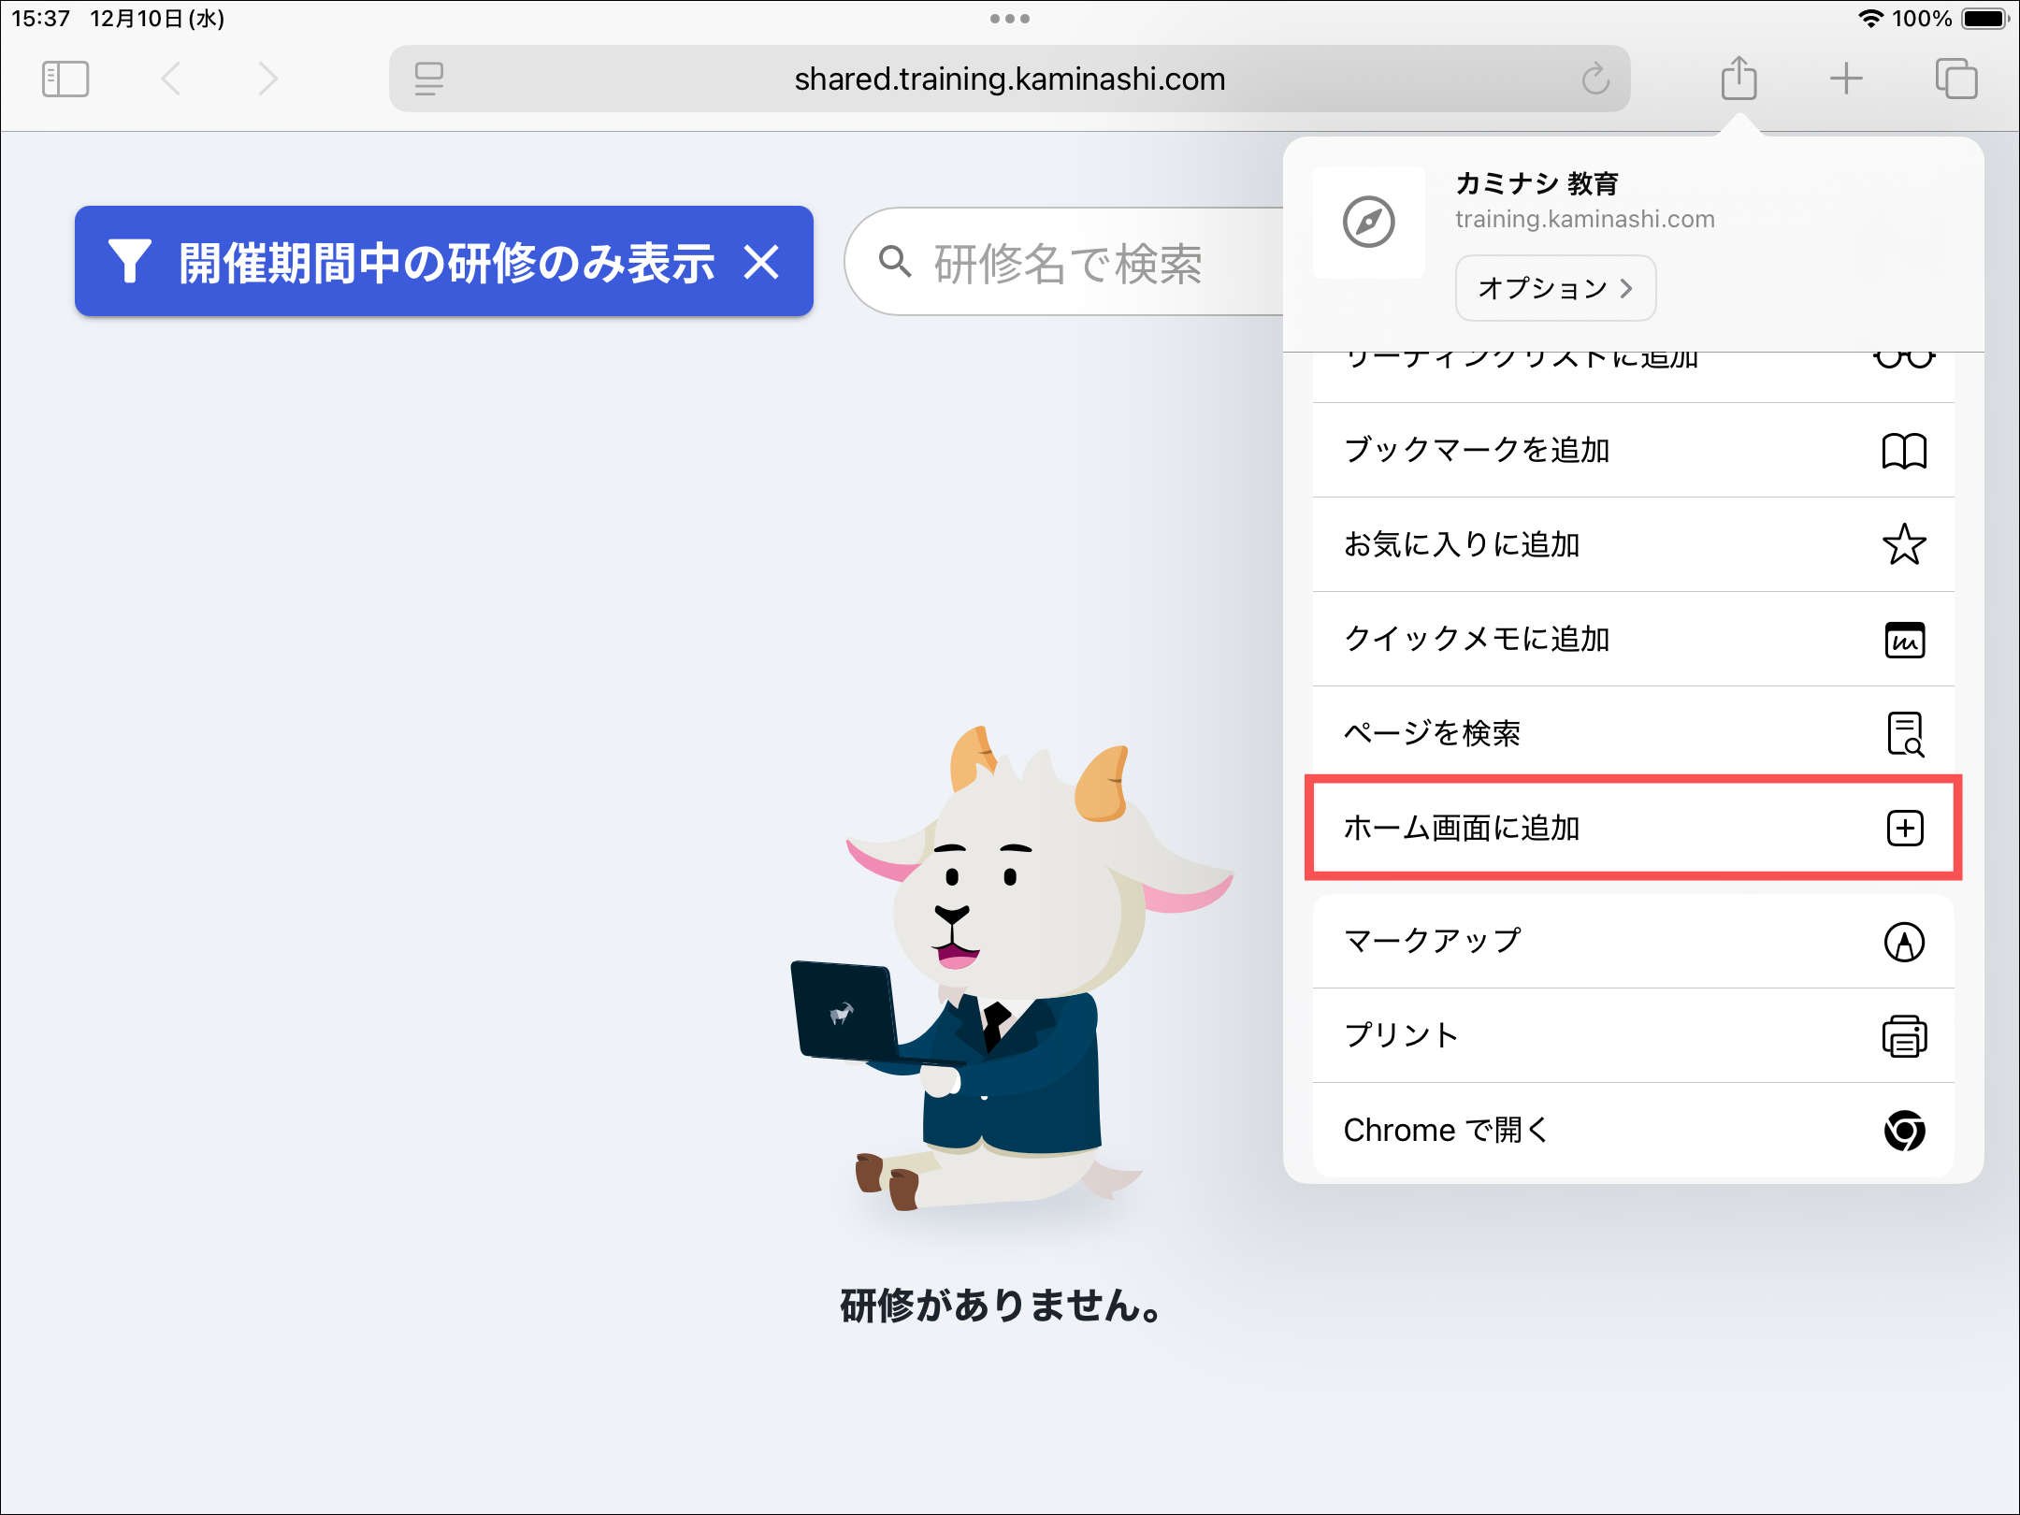This screenshot has width=2020, height=1515.
Task: Tap the reload page icon
Action: (x=1595, y=79)
